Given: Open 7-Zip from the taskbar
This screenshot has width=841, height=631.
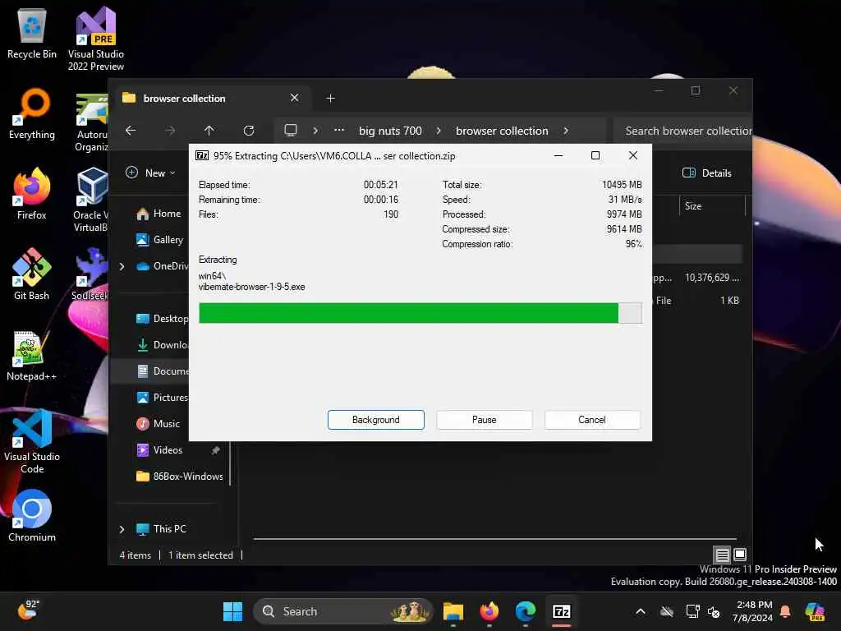Looking at the screenshot, I should pyautogui.click(x=562, y=611).
